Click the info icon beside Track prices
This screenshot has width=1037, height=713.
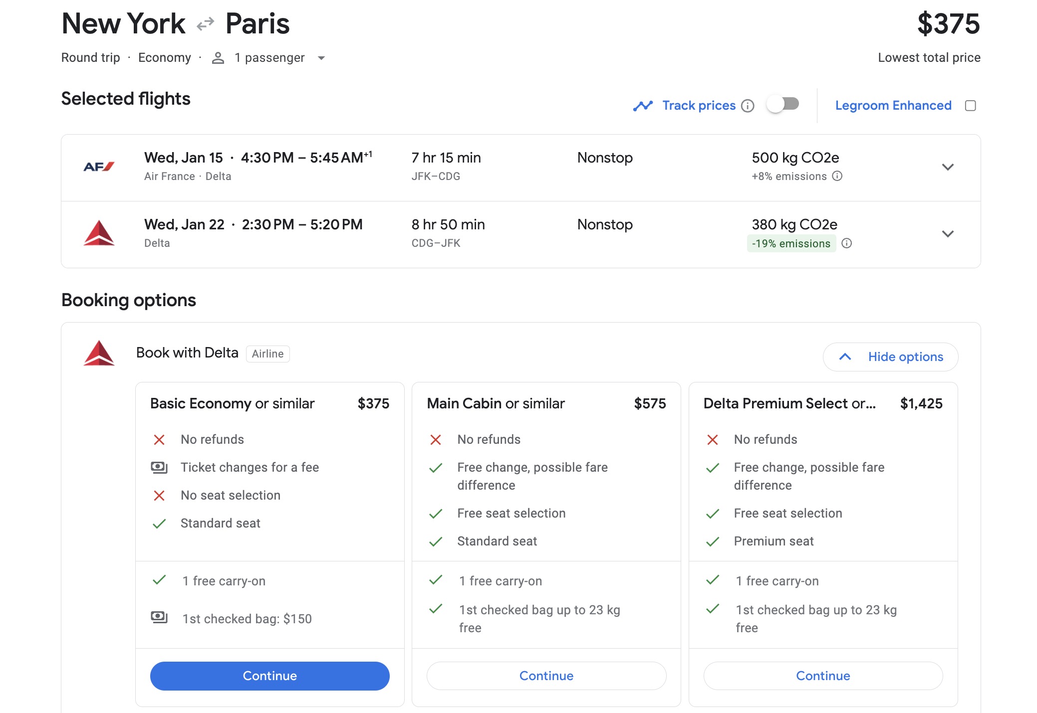pos(747,106)
